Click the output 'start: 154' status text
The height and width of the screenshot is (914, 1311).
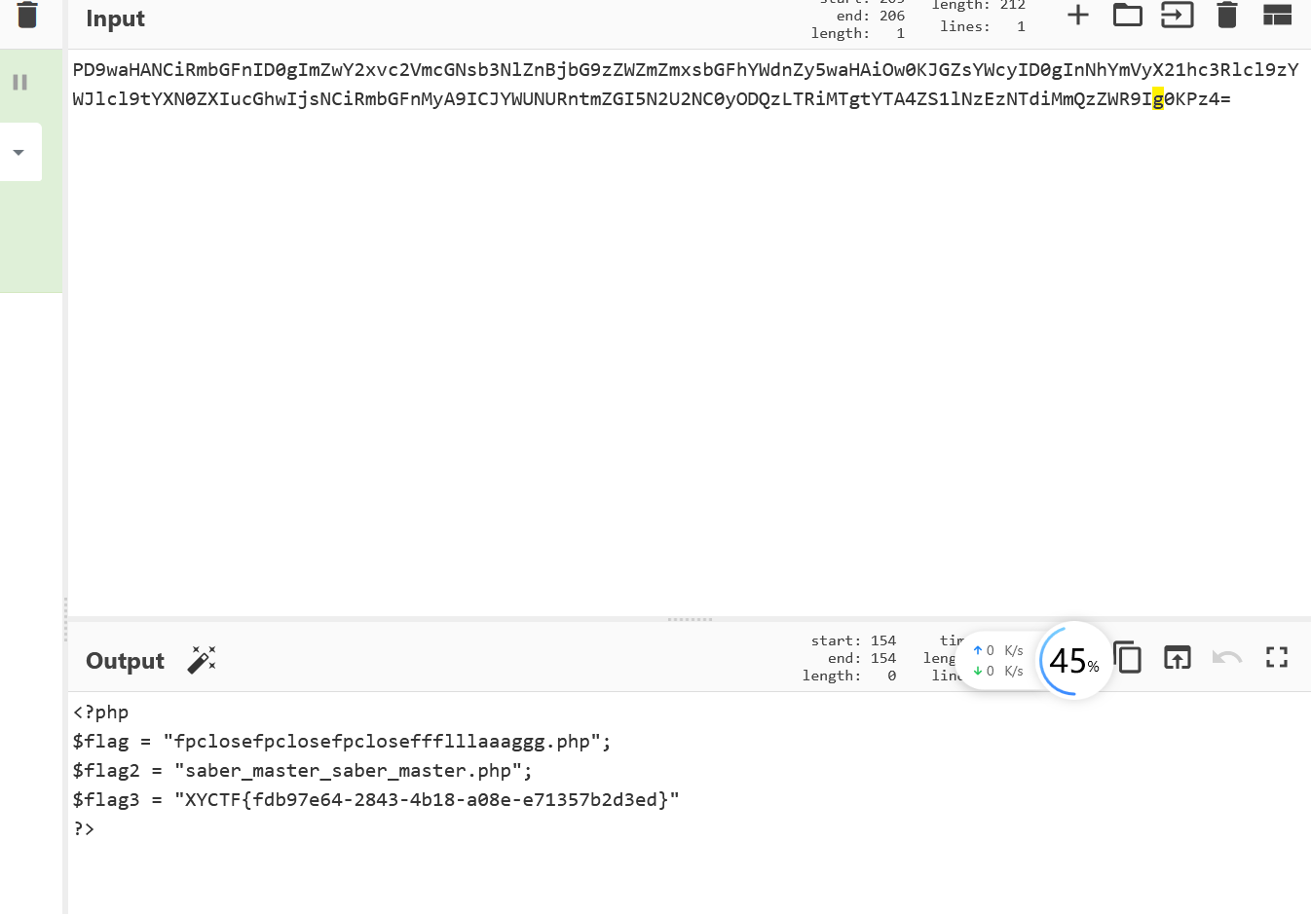(x=853, y=640)
